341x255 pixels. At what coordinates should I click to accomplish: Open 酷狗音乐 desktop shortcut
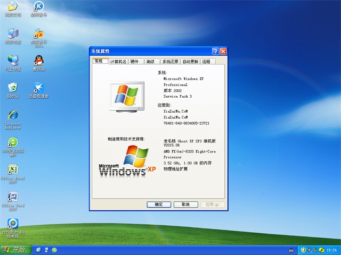tap(38, 7)
